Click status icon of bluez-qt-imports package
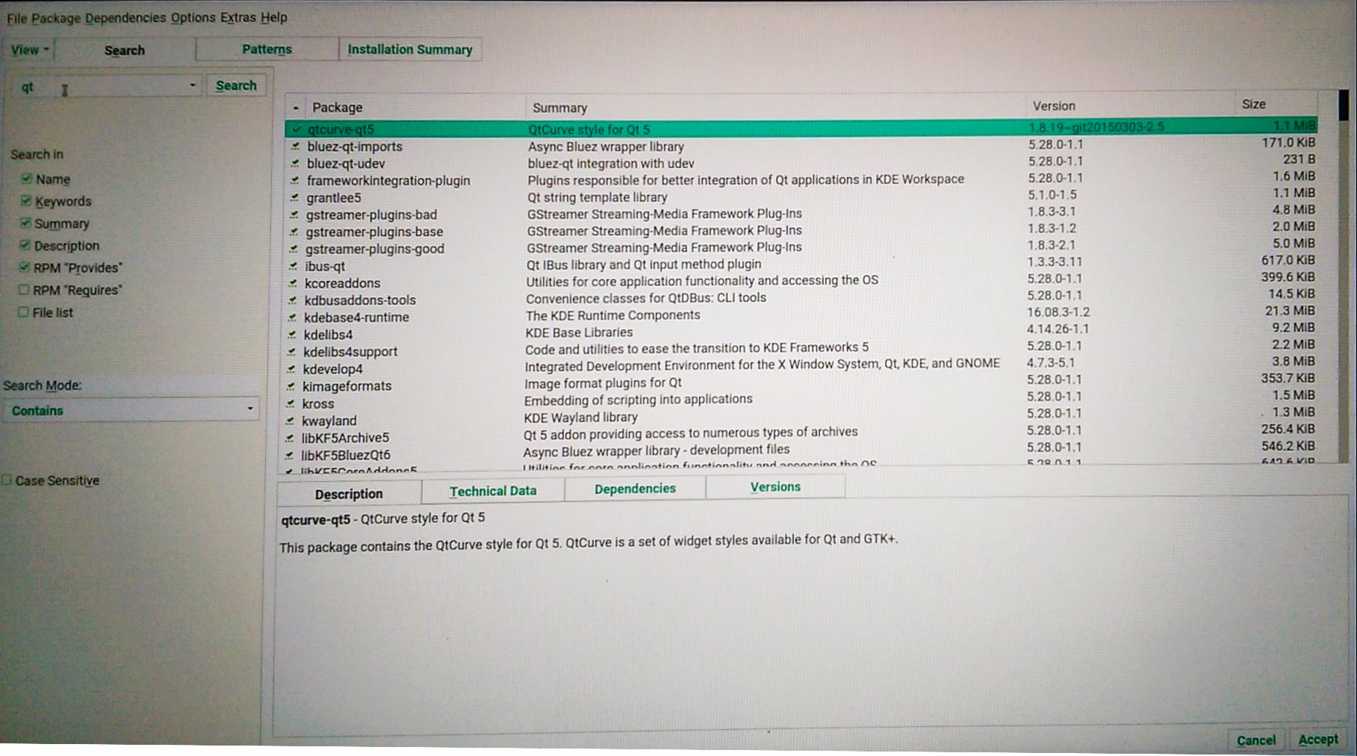1357x756 pixels. [x=296, y=146]
